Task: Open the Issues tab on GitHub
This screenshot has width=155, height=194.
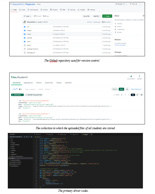Action: click(x=22, y=10)
